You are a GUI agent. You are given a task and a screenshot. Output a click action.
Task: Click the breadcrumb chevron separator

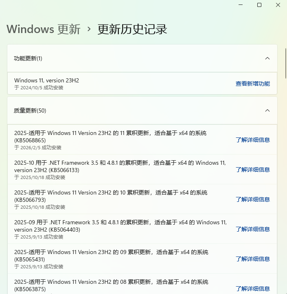click(89, 29)
